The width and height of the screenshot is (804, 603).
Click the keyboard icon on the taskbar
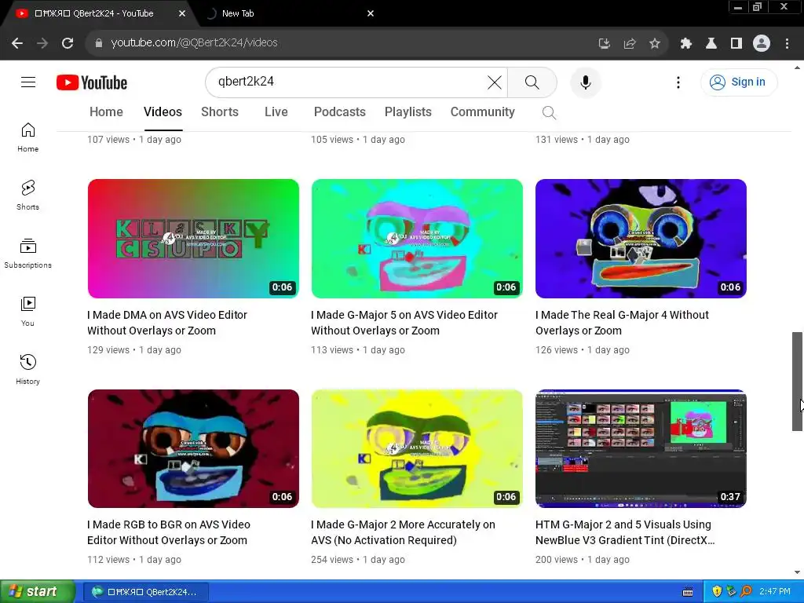click(688, 592)
